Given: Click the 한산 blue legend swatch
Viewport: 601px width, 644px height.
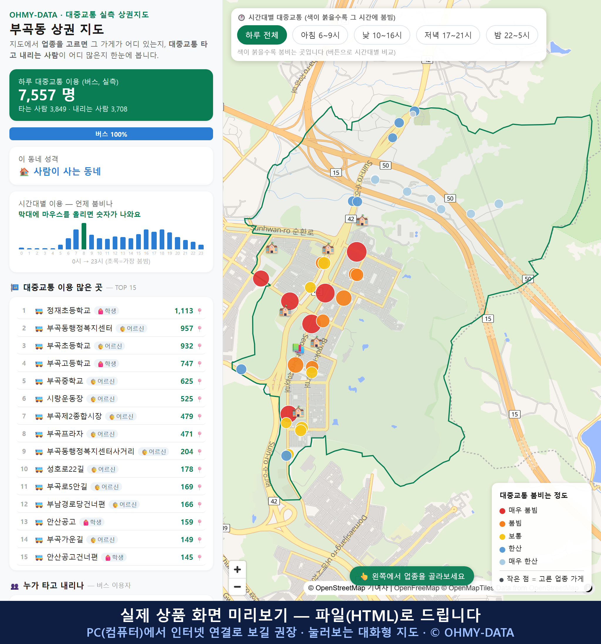Looking at the screenshot, I should [502, 550].
